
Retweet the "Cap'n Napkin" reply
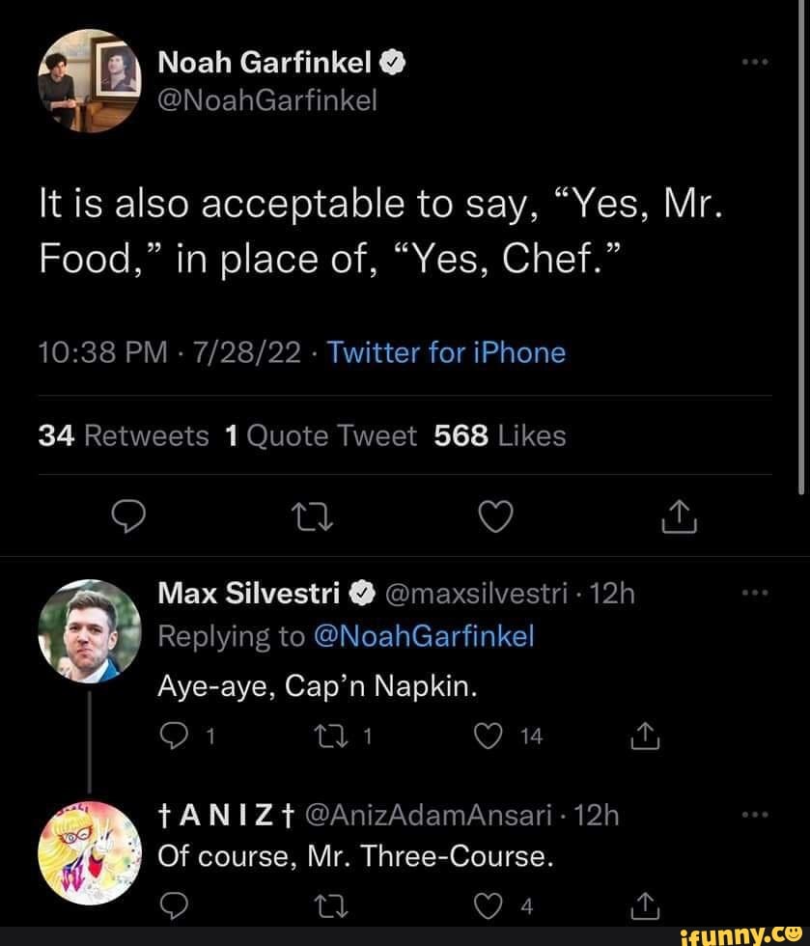click(332, 736)
